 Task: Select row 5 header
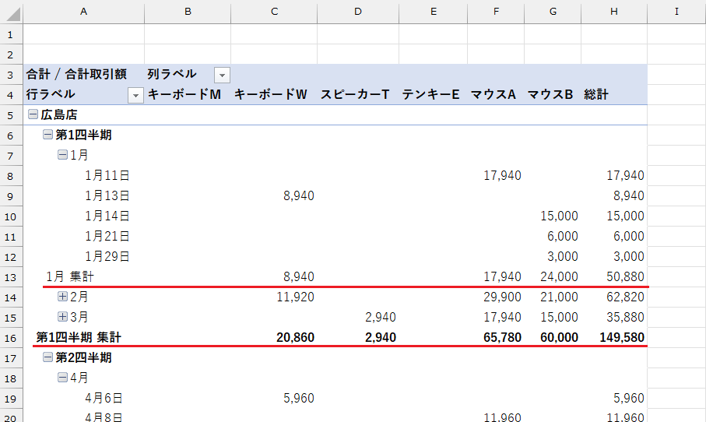(11, 115)
